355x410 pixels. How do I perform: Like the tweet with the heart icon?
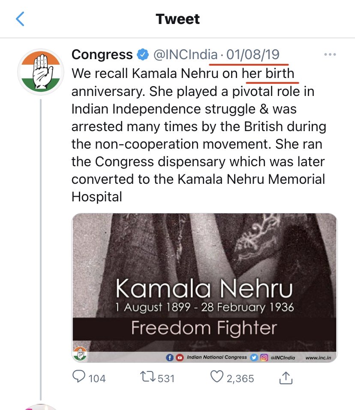(218, 377)
